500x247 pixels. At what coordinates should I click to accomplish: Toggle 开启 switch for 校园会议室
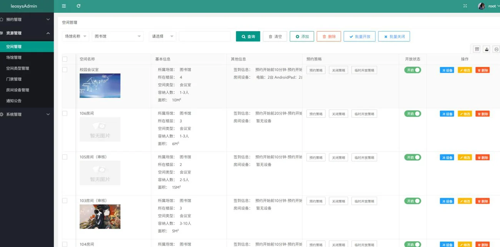click(x=413, y=70)
